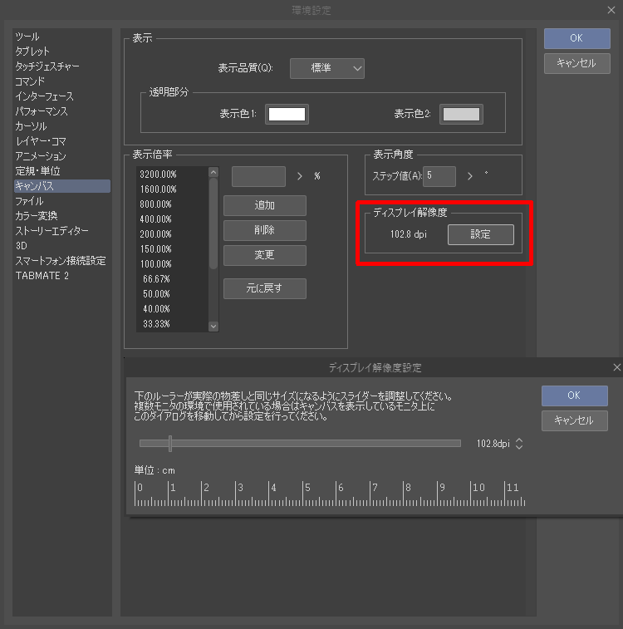Screen dimensions: 623x629
Task: Expand slider arrow next to ステップ値 field
Action: click(x=470, y=176)
